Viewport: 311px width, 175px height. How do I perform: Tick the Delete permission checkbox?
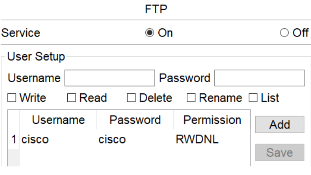[131, 98]
